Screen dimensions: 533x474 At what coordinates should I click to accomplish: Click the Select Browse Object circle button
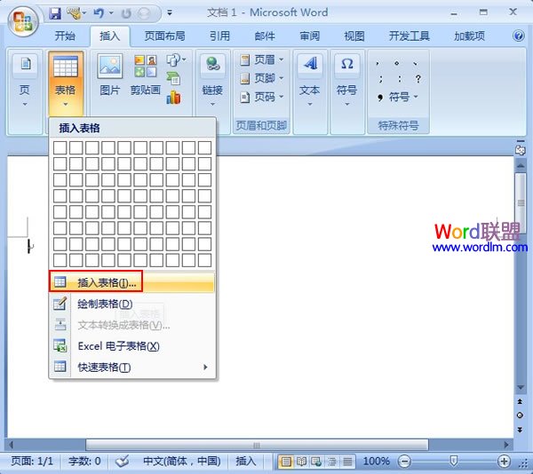click(520, 415)
